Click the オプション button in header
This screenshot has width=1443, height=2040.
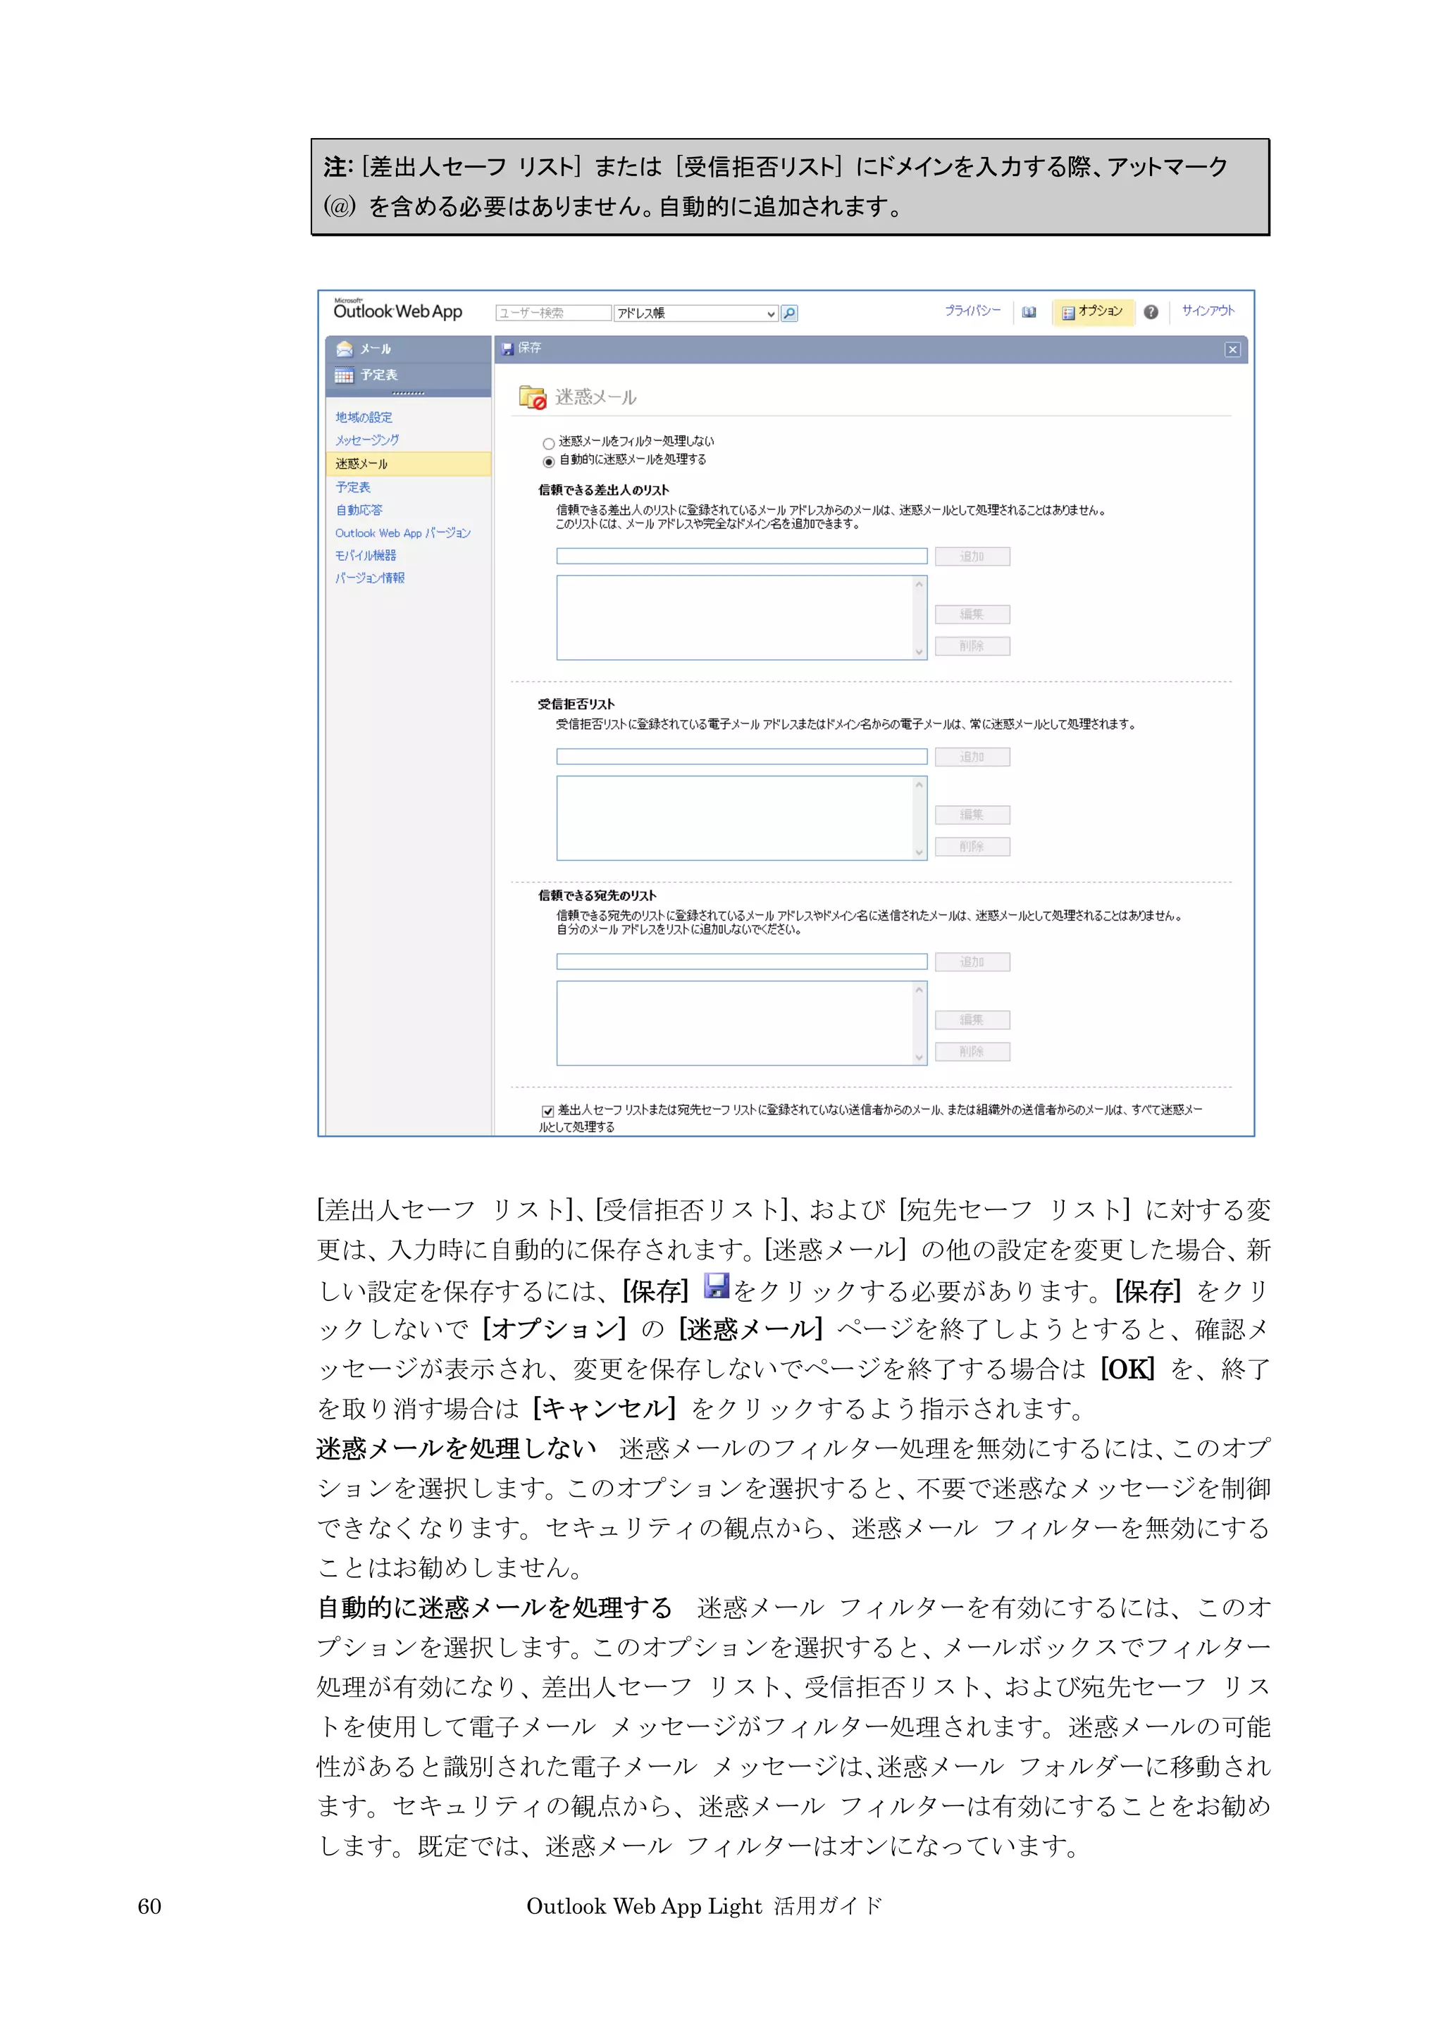coord(1093,312)
